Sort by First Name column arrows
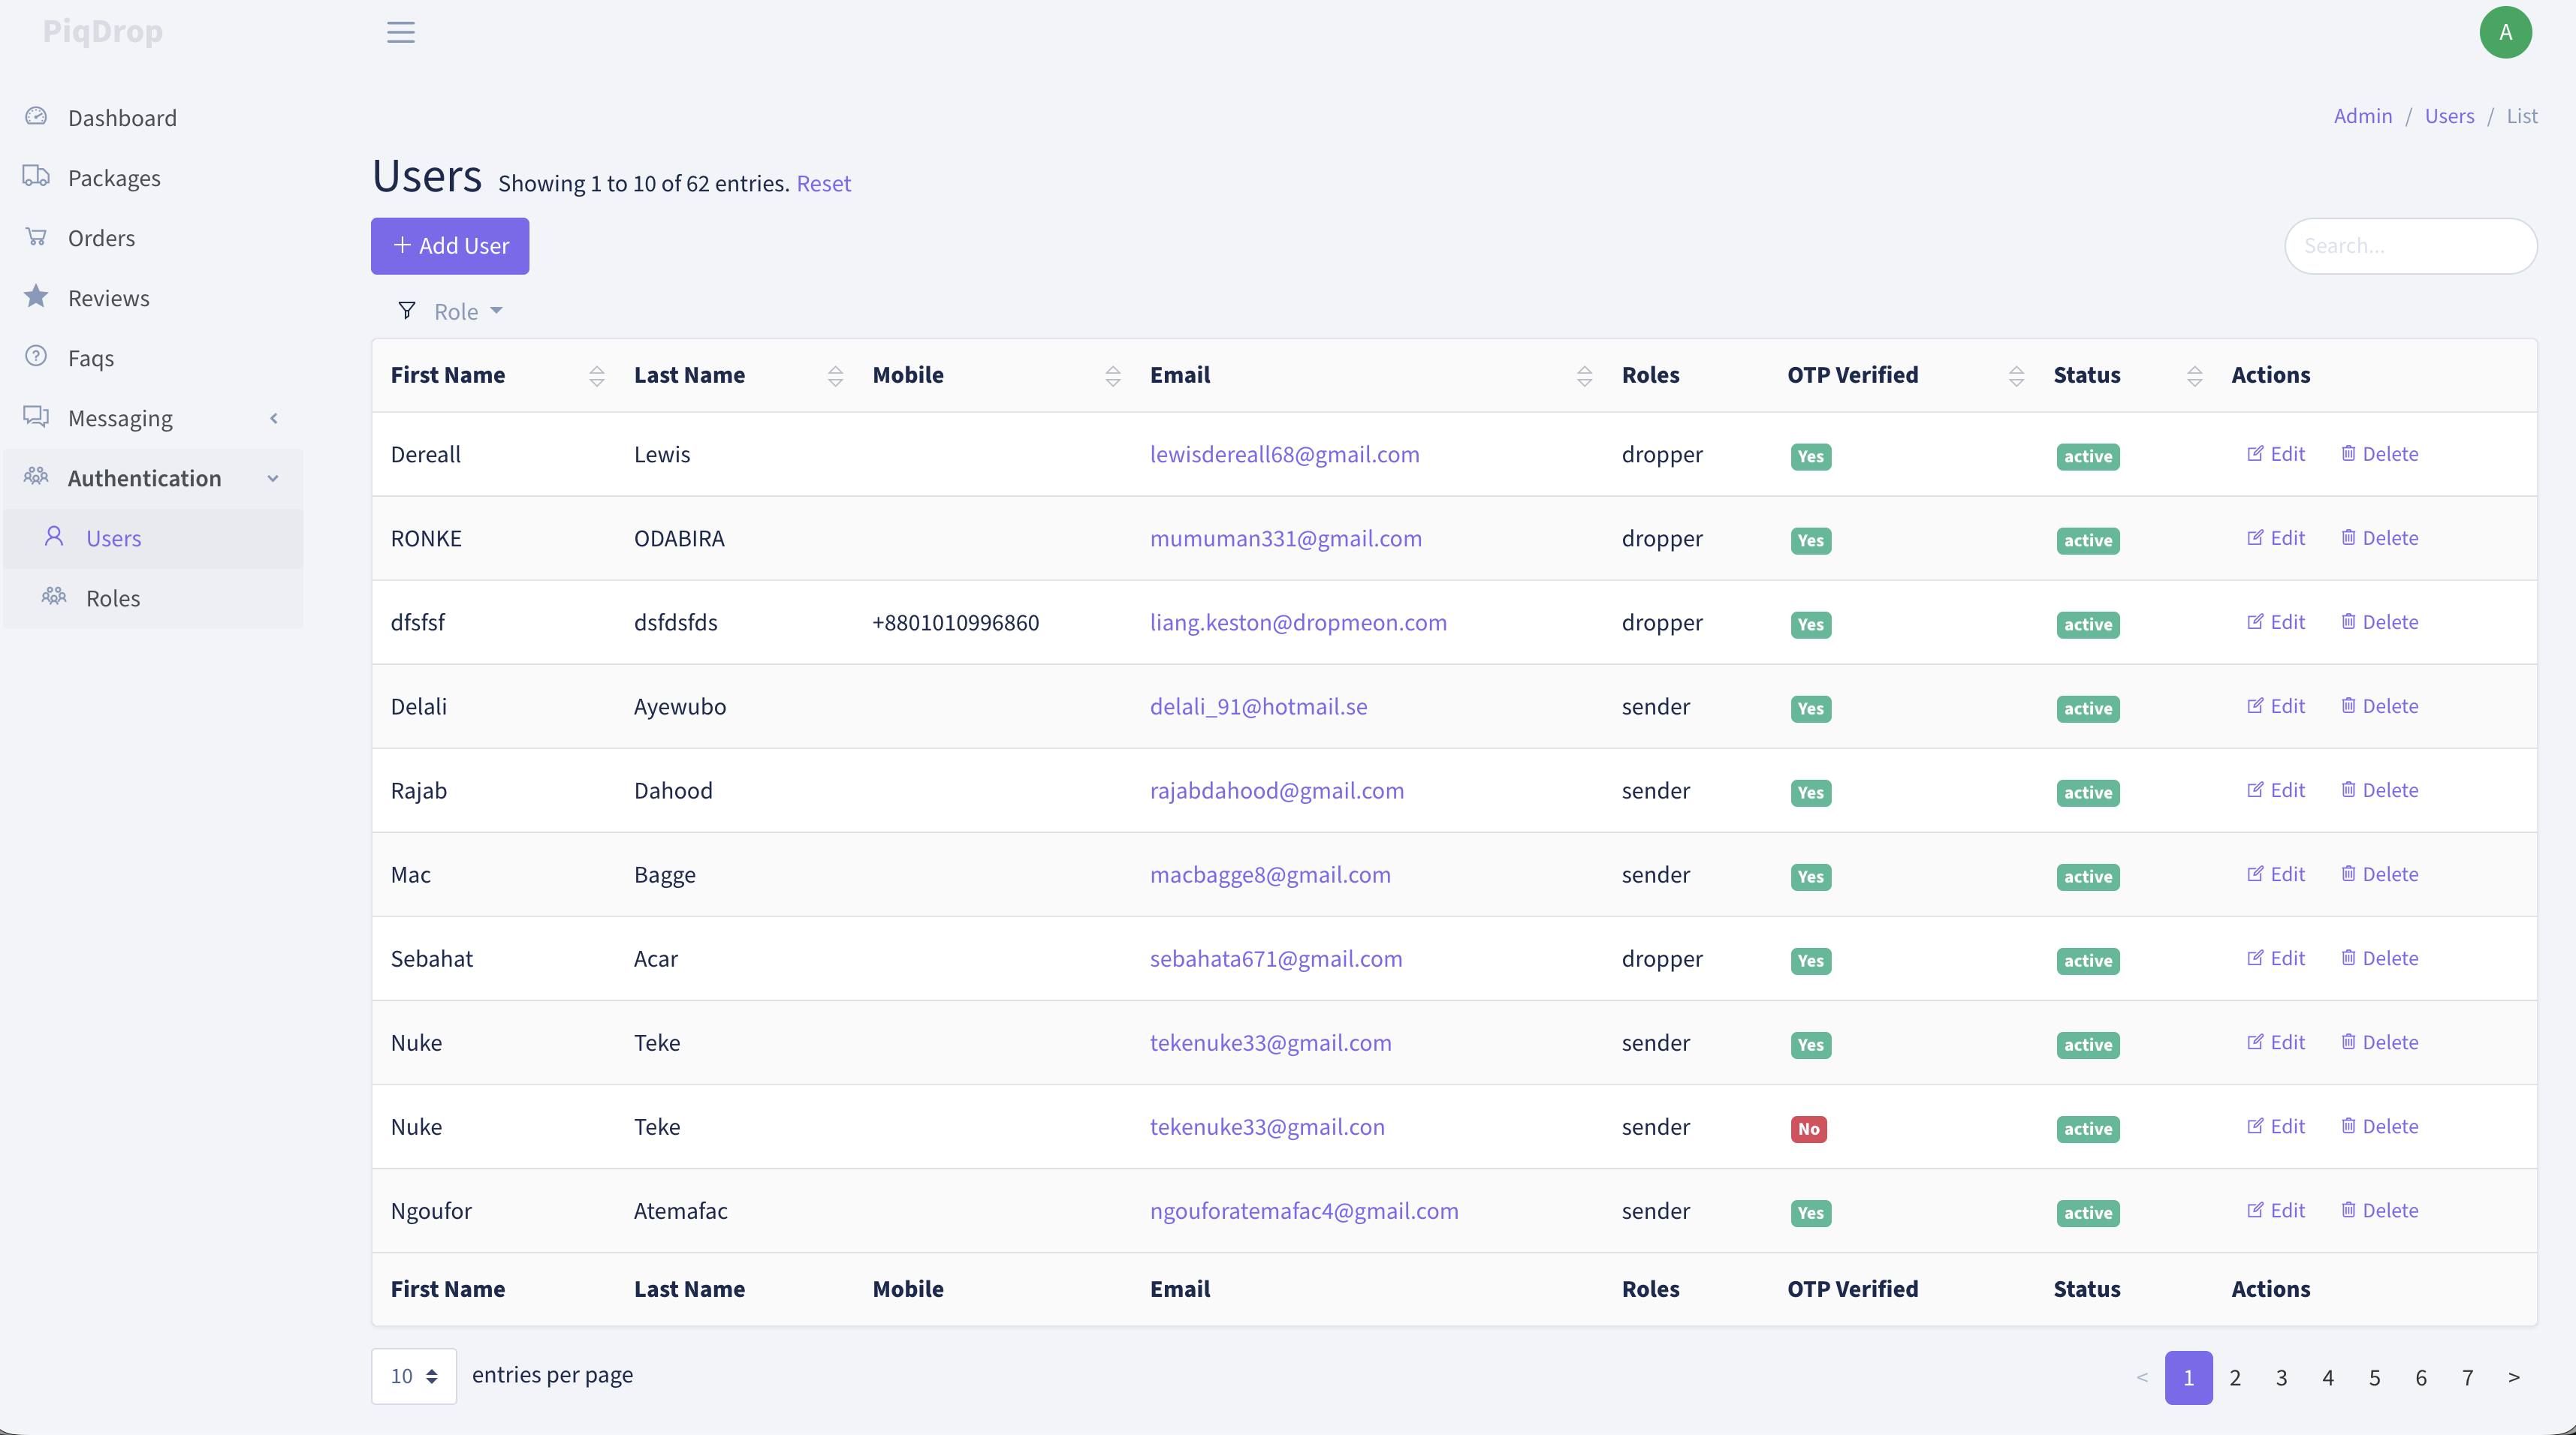 coord(597,376)
